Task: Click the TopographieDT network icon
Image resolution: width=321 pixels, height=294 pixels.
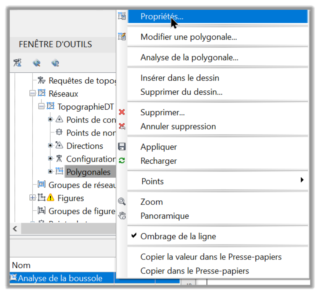Action: click(51, 106)
